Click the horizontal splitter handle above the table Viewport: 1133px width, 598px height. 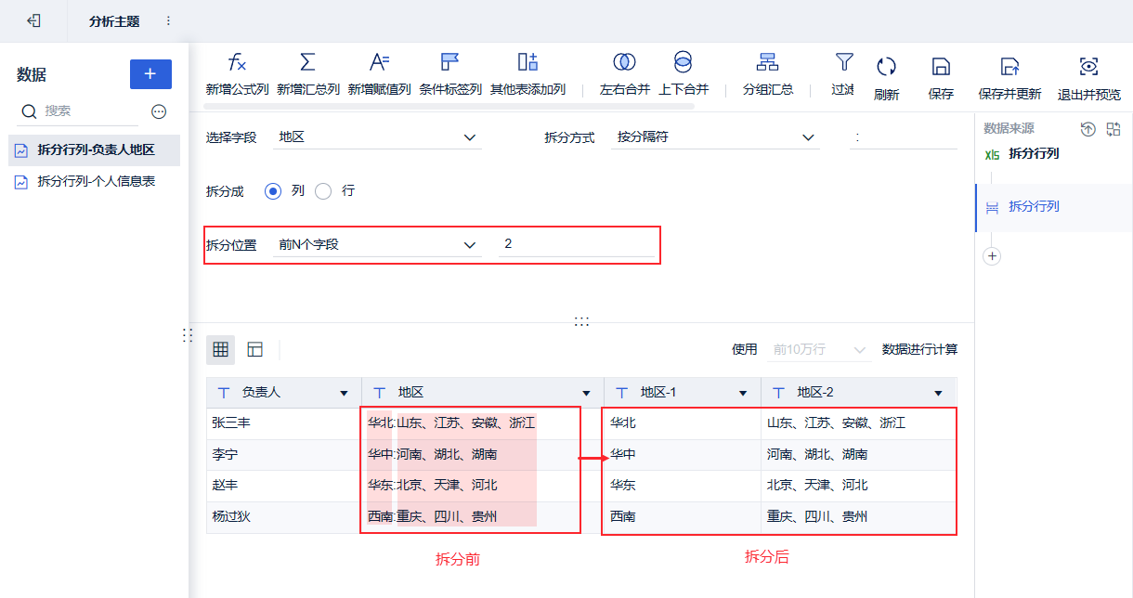(x=582, y=321)
